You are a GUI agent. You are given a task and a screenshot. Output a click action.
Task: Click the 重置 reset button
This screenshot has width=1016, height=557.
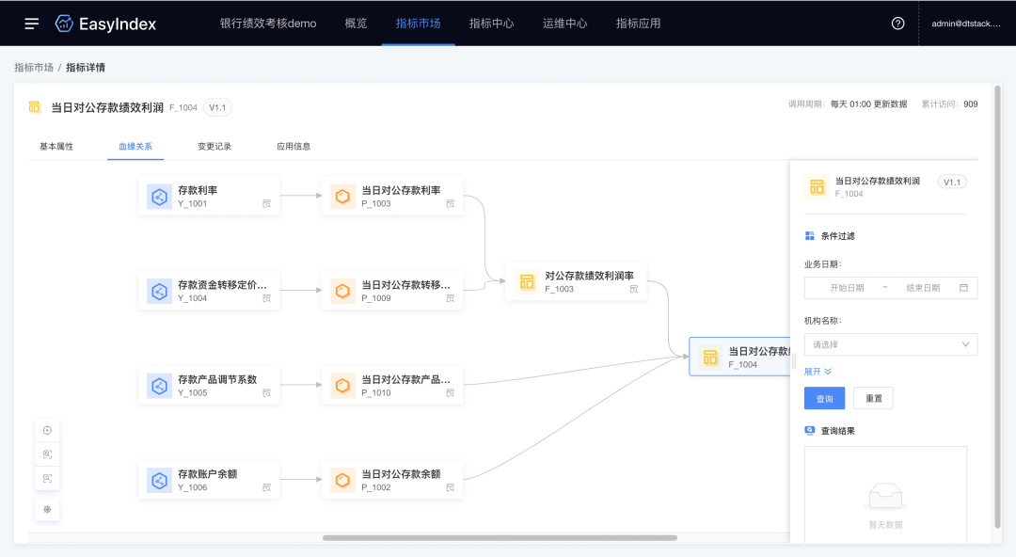[873, 399]
